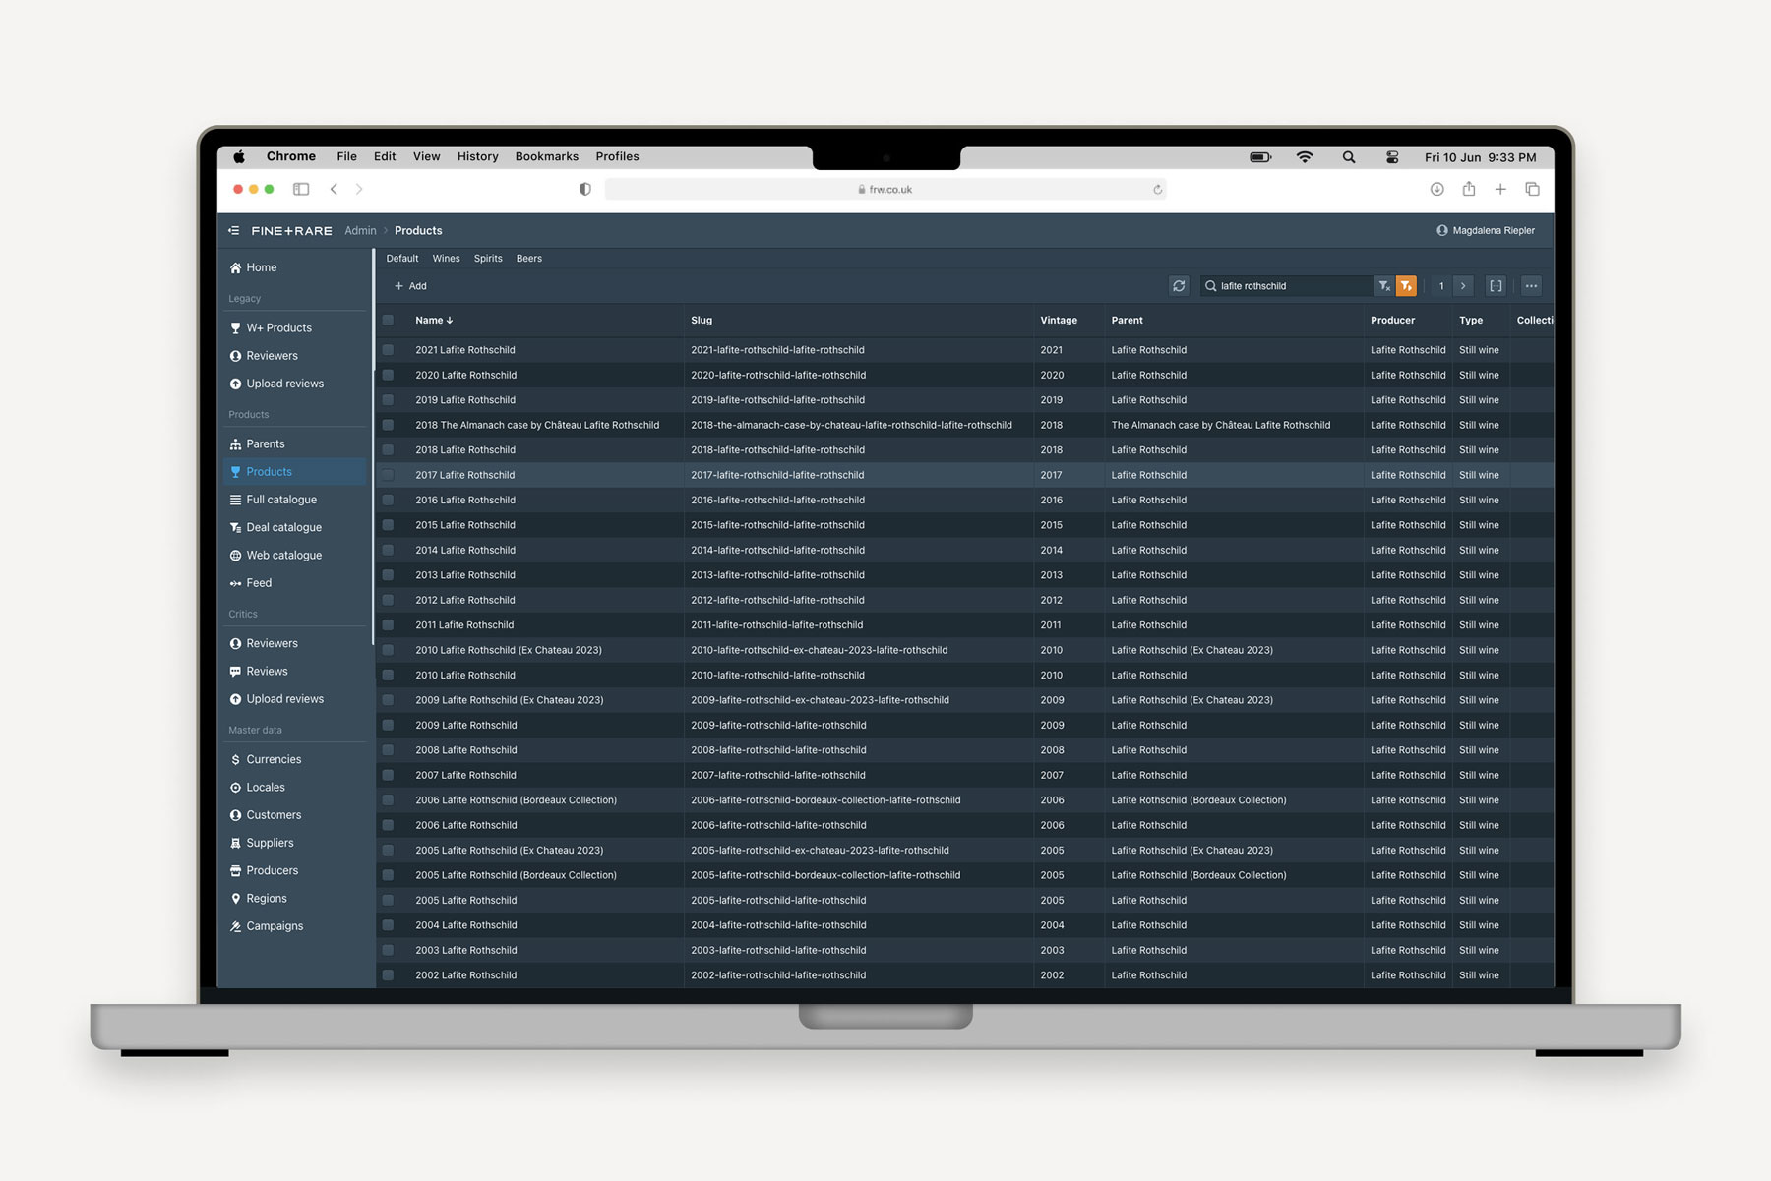Check the box for 2016 Lafite Rothschild
The image size is (1771, 1181).
(388, 501)
